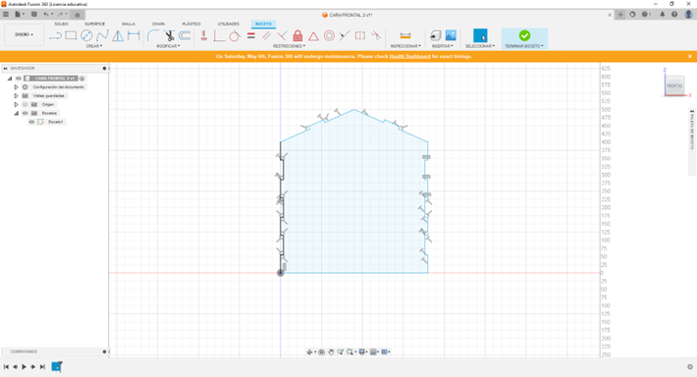Activate the Spline tool
The height and width of the screenshot is (377, 697).
[x=102, y=35]
